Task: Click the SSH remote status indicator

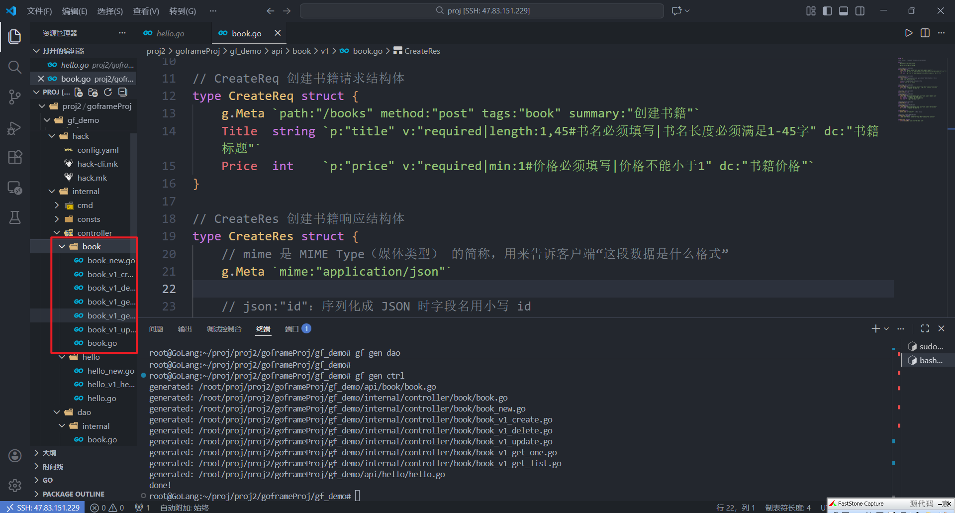Action: [43, 508]
